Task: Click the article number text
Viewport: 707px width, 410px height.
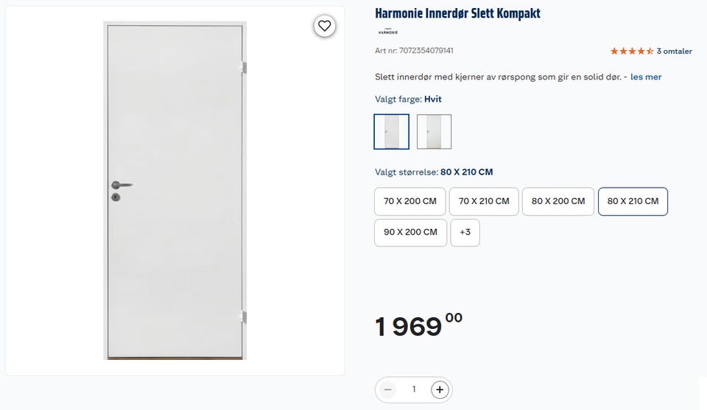Action: (414, 51)
